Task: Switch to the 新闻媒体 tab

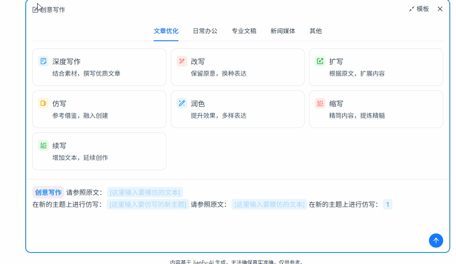Action: (283, 31)
